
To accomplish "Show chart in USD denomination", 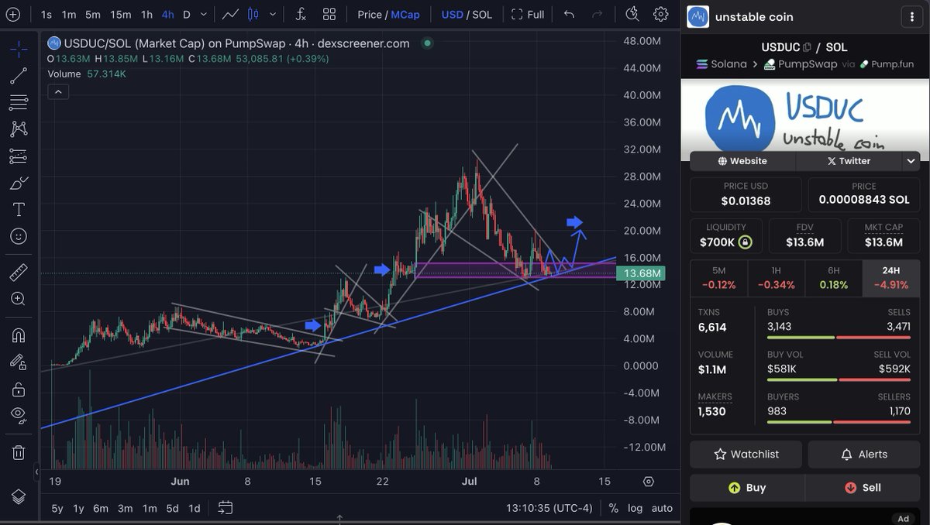I will point(453,14).
